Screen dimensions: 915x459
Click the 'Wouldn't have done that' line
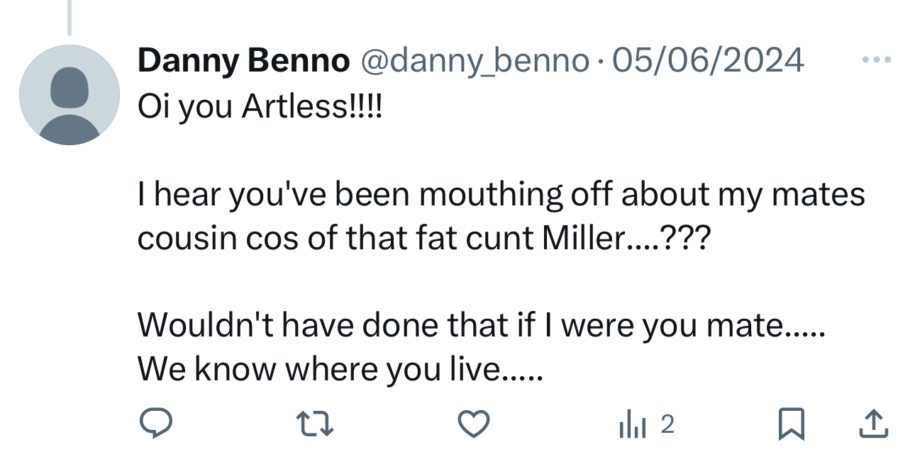click(x=481, y=324)
